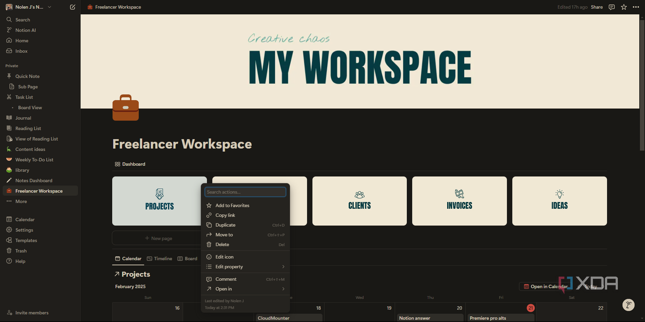Create a new page with the compose icon
Screen dimensions: 645x322
(73, 7)
